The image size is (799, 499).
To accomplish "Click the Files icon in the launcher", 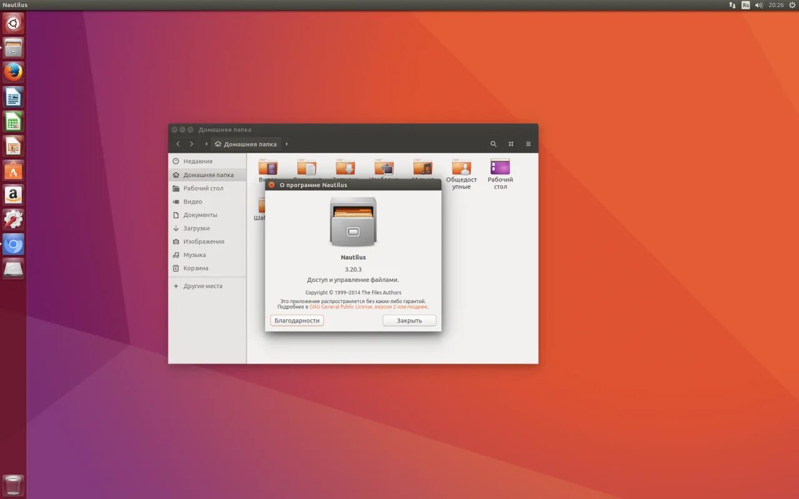I will [x=13, y=48].
